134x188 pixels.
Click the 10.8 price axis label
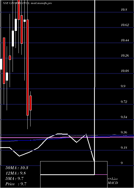click(x=124, y=10)
